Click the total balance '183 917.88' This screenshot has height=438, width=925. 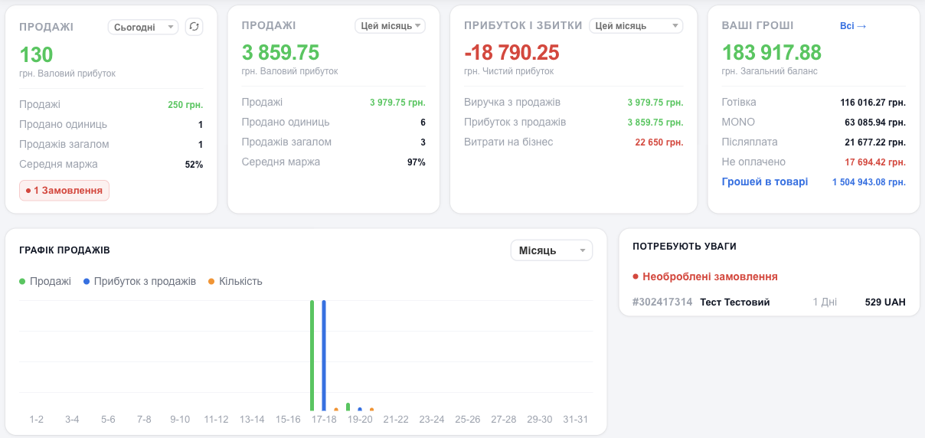772,53
